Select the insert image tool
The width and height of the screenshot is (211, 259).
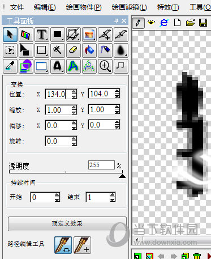point(89,35)
